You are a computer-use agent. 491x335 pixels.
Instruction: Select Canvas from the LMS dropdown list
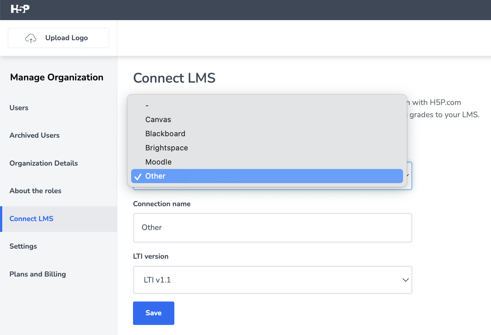tap(158, 119)
